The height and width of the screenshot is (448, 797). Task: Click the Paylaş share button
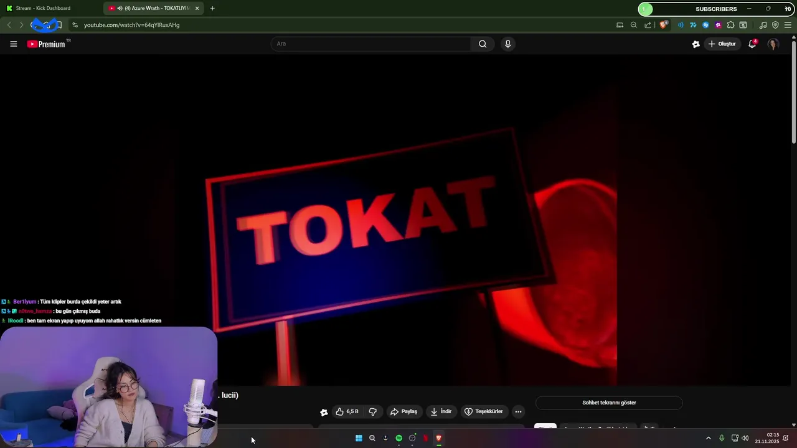403,411
